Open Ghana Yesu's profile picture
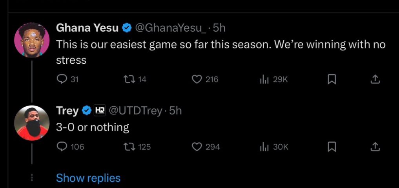The width and height of the screenshot is (399, 188). (x=32, y=40)
